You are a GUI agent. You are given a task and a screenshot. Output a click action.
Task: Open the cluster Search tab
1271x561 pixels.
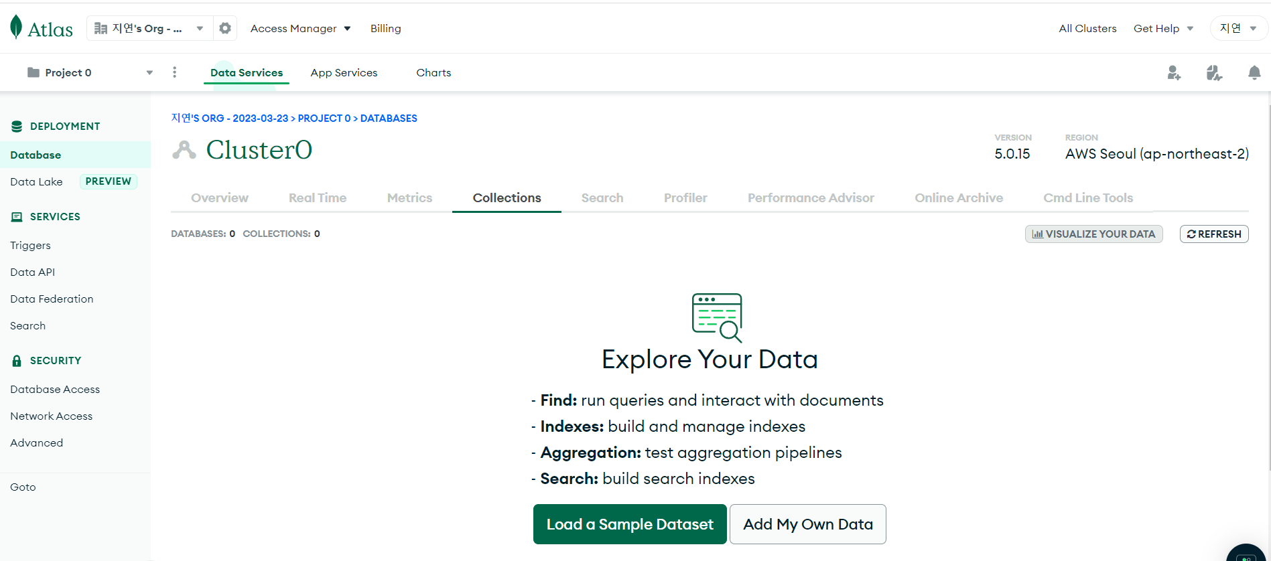(x=602, y=197)
